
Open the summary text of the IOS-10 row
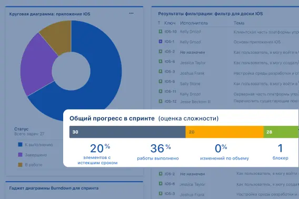click(266, 32)
